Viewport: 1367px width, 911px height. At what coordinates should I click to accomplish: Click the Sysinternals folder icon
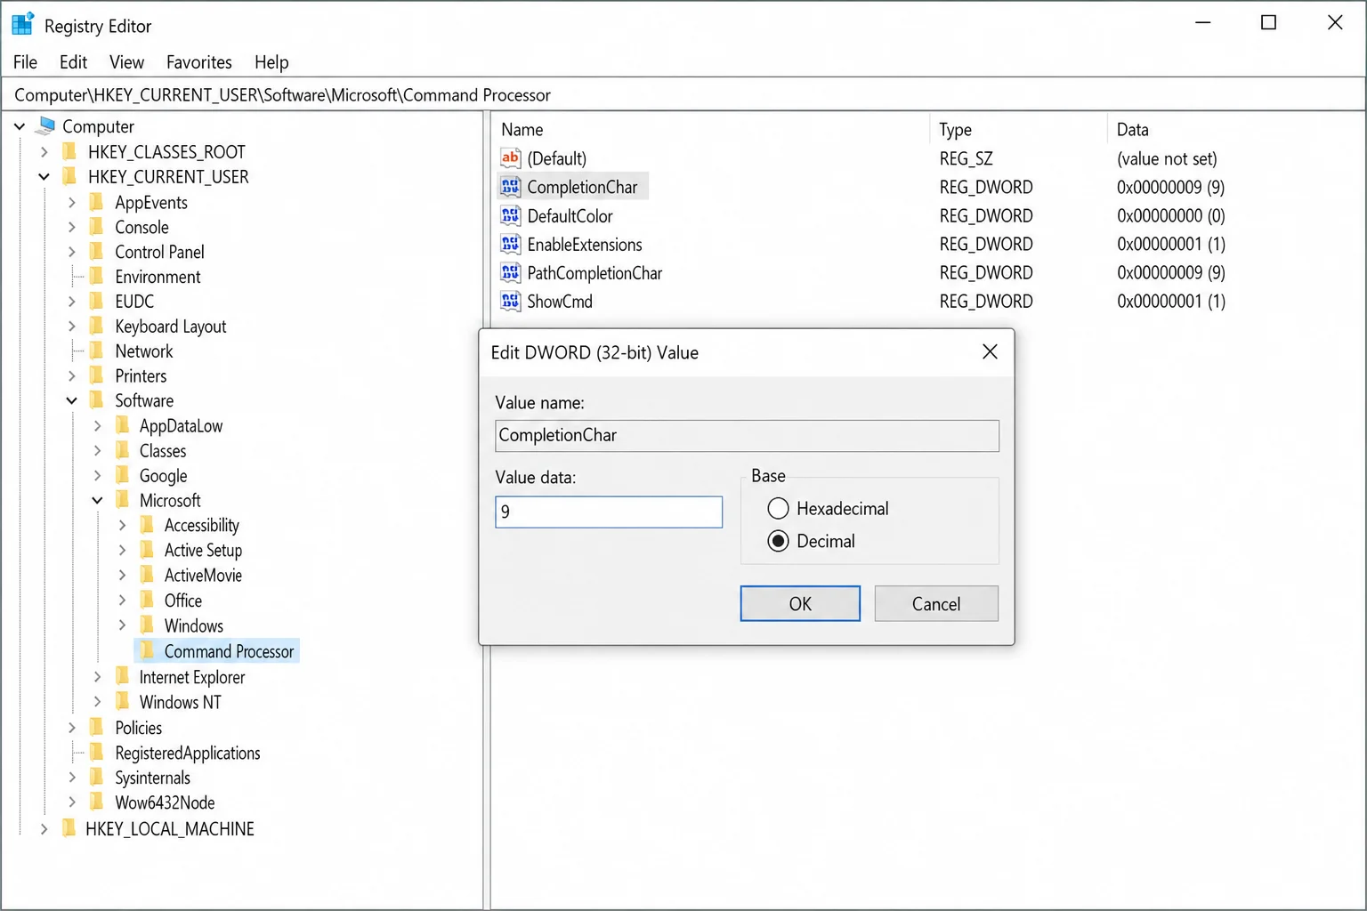96,778
